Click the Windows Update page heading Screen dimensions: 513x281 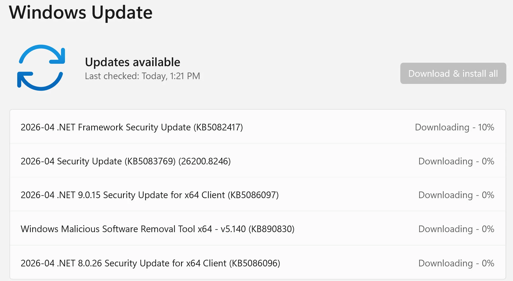click(x=81, y=12)
